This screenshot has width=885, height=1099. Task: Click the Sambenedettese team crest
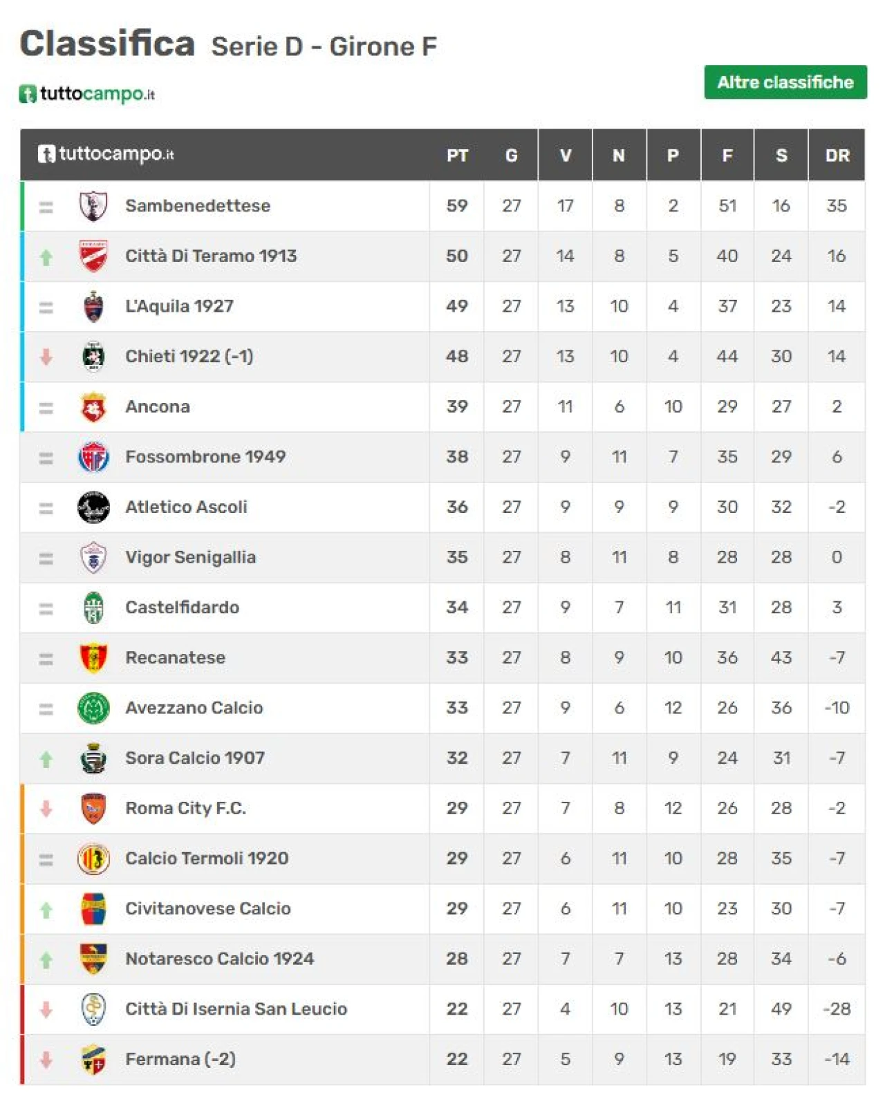click(x=93, y=206)
